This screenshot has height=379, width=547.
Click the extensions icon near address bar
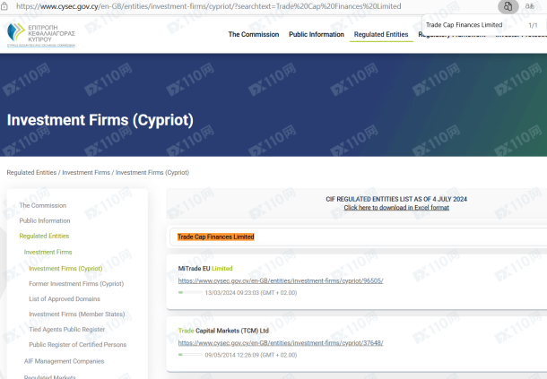508,6
